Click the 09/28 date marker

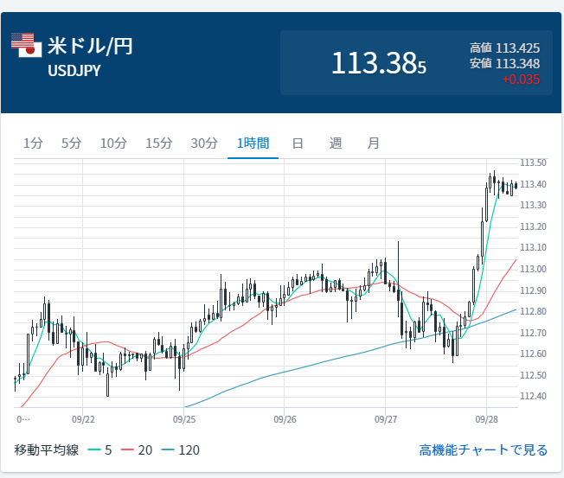(x=486, y=418)
